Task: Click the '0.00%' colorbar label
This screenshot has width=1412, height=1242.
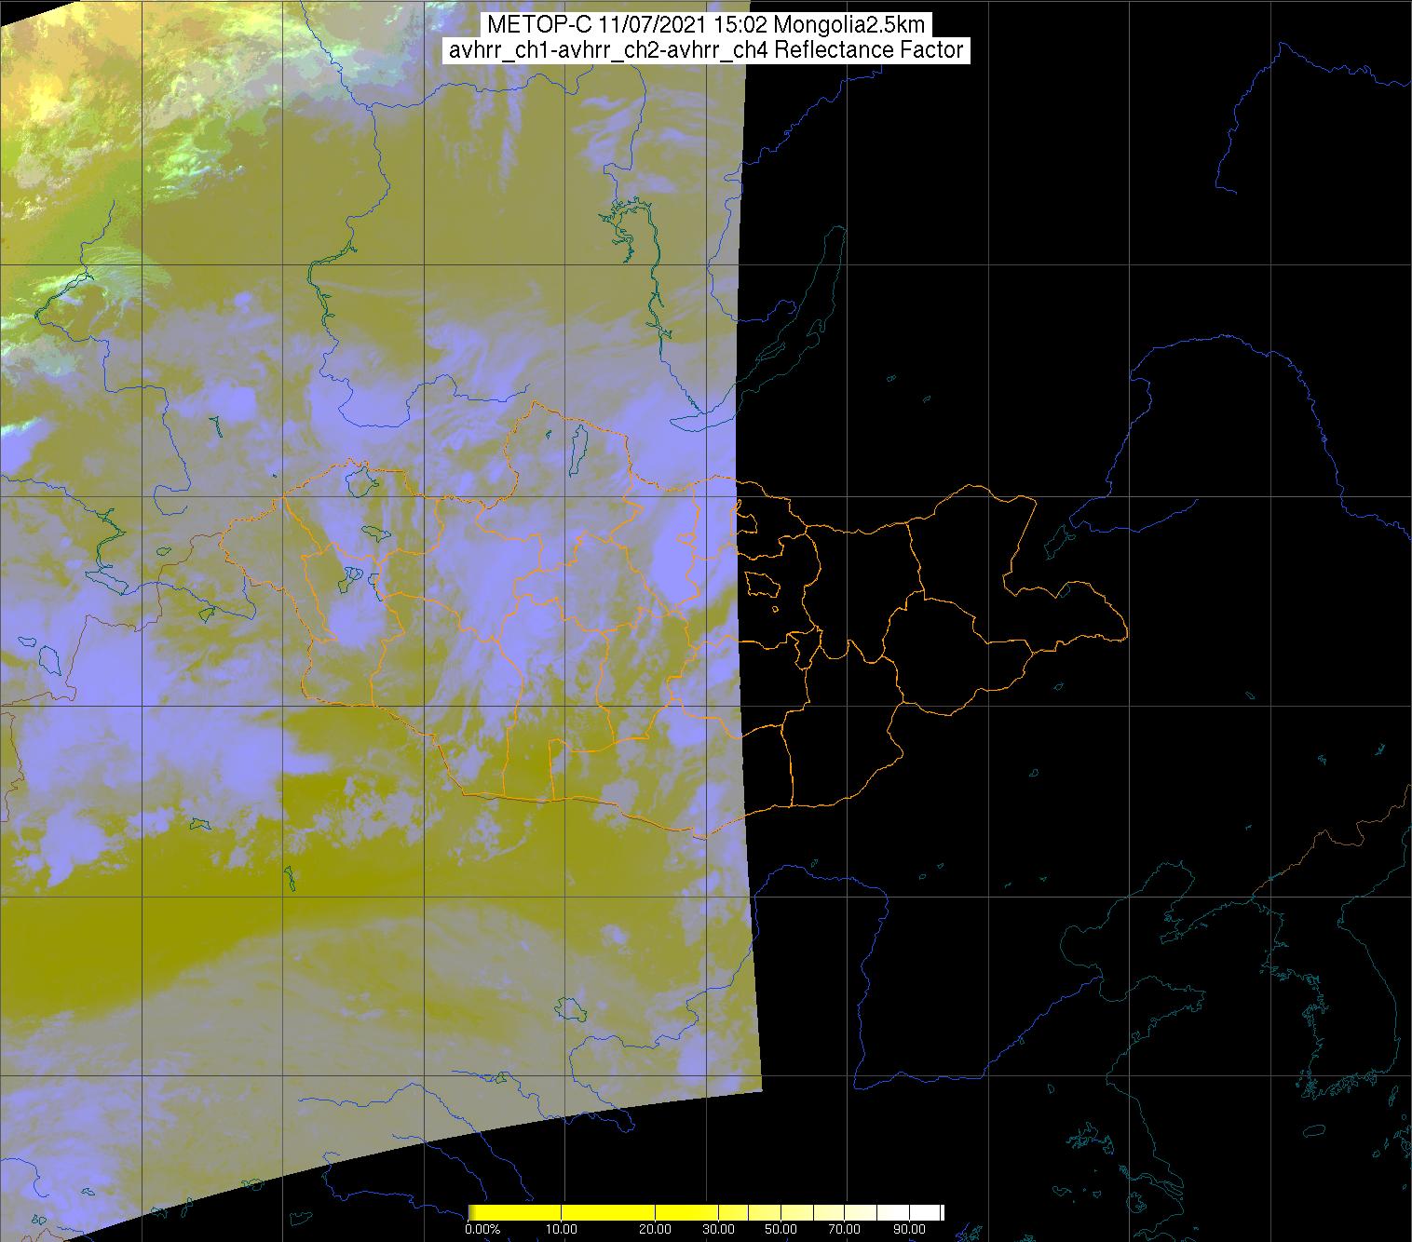Action: (x=482, y=1229)
